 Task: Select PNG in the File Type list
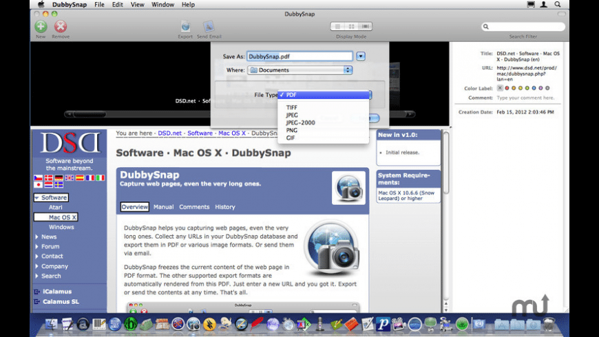[291, 130]
